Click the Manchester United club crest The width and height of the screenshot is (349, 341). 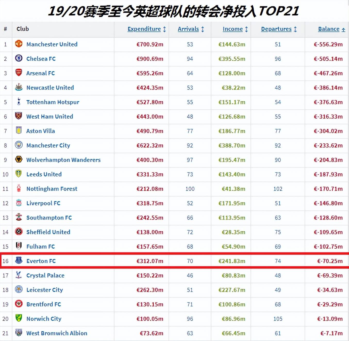19,44
